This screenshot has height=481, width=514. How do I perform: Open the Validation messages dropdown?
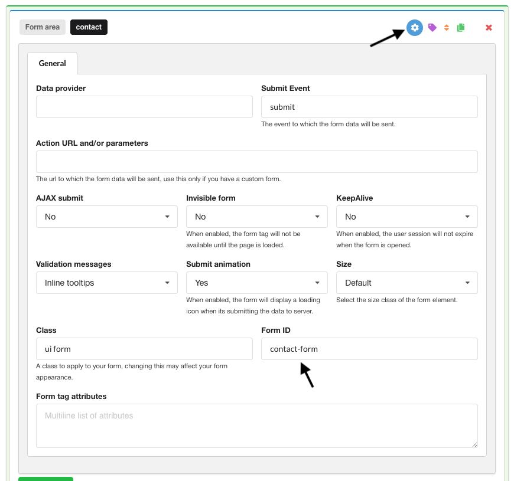[x=106, y=283]
